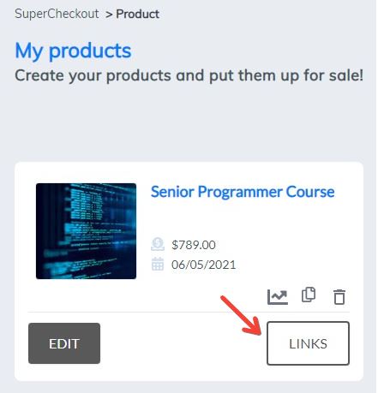Viewport: 378px width, 393px height.
Task: Click the 06/05/2021 creation date
Action: click(x=203, y=265)
